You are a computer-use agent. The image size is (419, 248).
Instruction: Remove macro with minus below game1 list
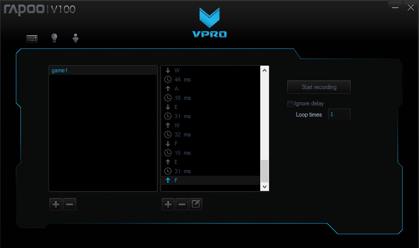(70, 204)
